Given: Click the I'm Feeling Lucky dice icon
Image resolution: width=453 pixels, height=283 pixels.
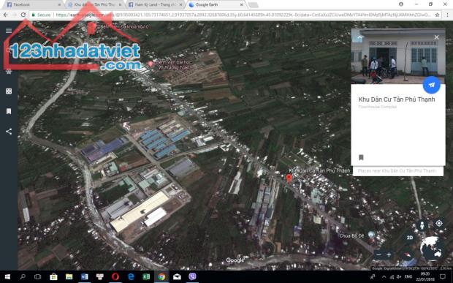Looking at the screenshot, I should pos(9,91).
